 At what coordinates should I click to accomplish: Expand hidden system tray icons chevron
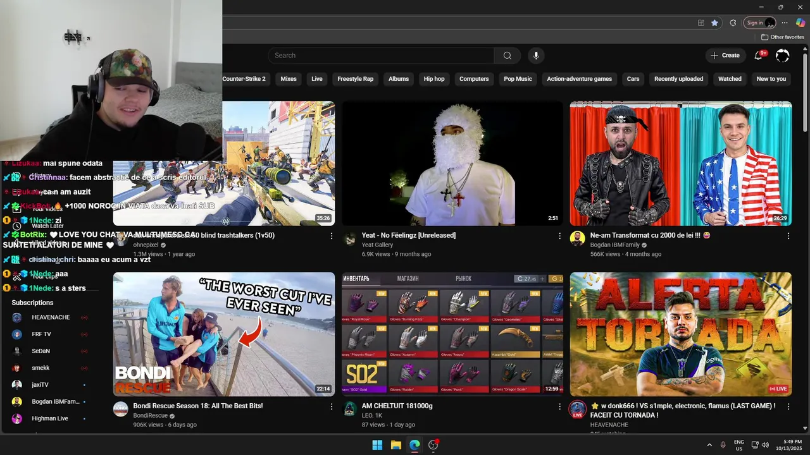coord(709,445)
